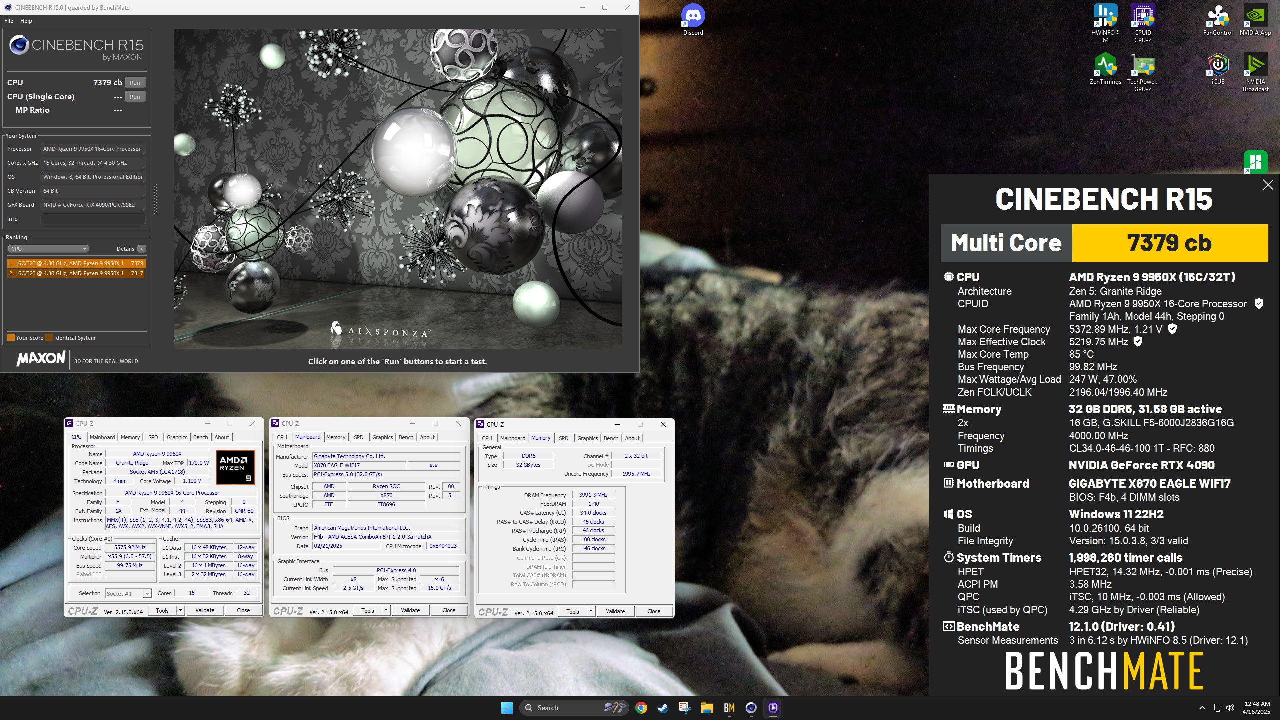Launch the ZenTimings desktop shortcut

[1105, 69]
